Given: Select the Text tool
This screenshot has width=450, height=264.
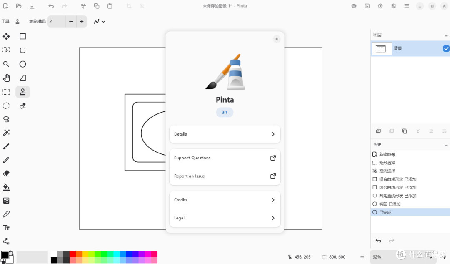Looking at the screenshot, I should coord(6,228).
